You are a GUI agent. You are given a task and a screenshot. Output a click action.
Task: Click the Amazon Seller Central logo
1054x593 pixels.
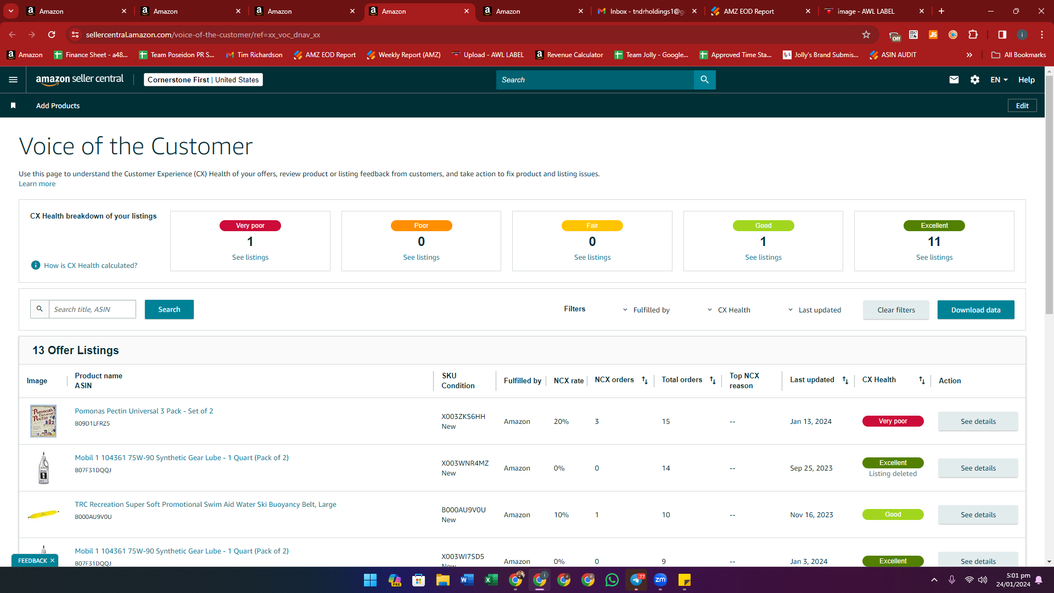point(80,79)
